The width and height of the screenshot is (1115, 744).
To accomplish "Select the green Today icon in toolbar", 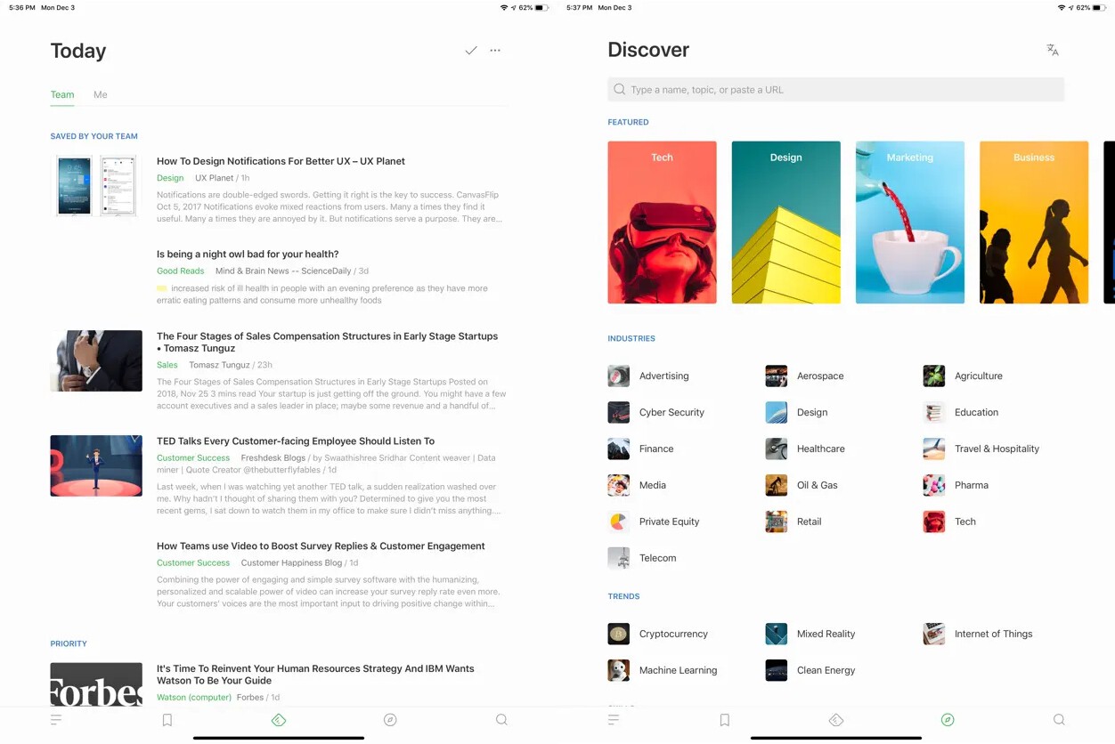I will coord(279,719).
